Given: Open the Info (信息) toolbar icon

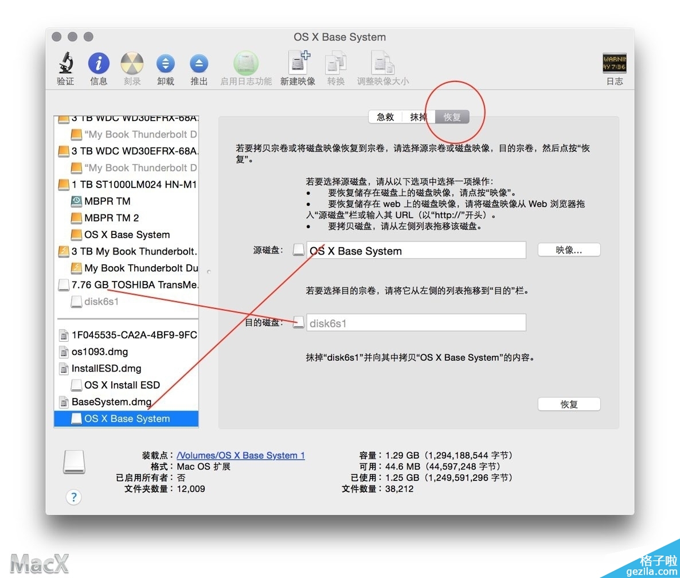Looking at the screenshot, I should point(99,63).
